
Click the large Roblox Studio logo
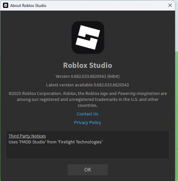88,37
